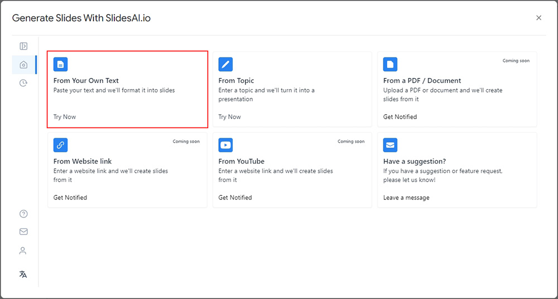Click Try Now under From Your Own Text
The height and width of the screenshot is (299, 558).
pyautogui.click(x=65, y=117)
